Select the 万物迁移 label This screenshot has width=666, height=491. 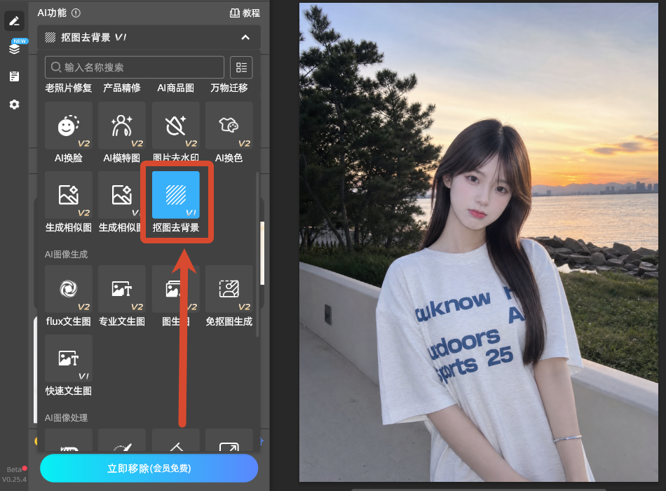click(x=229, y=88)
